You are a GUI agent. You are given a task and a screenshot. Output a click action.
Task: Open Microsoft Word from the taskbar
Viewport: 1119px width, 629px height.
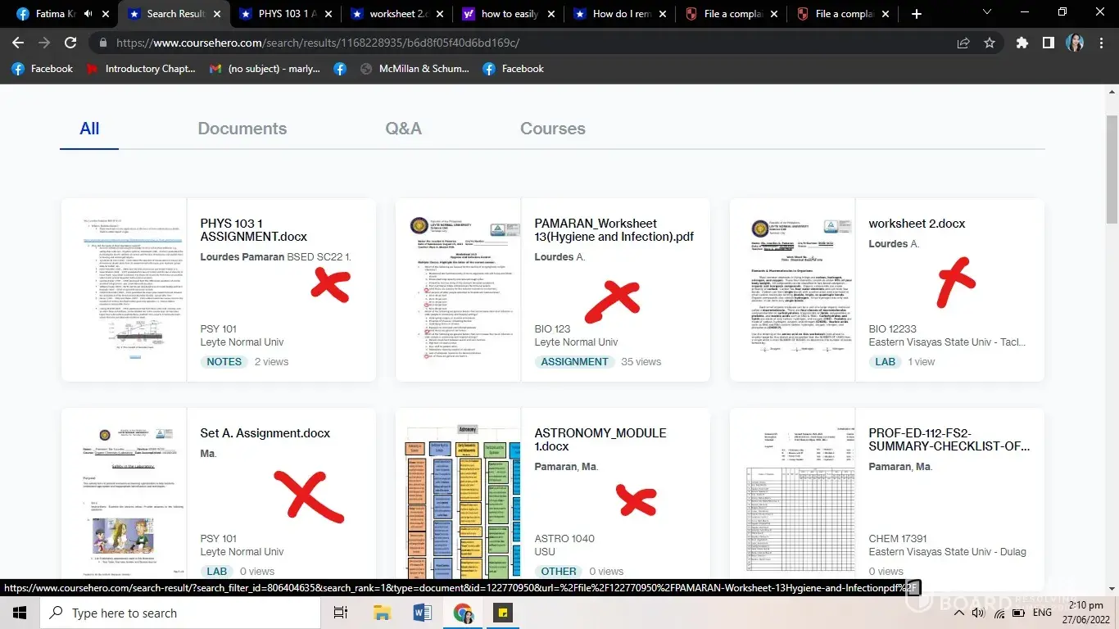click(x=423, y=613)
